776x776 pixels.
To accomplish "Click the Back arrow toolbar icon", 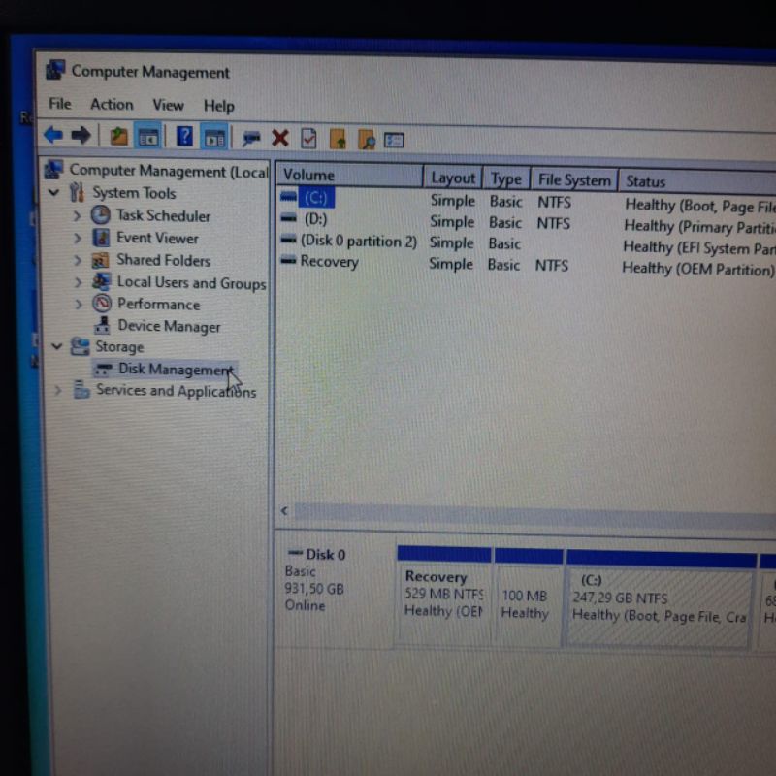I will click(53, 136).
